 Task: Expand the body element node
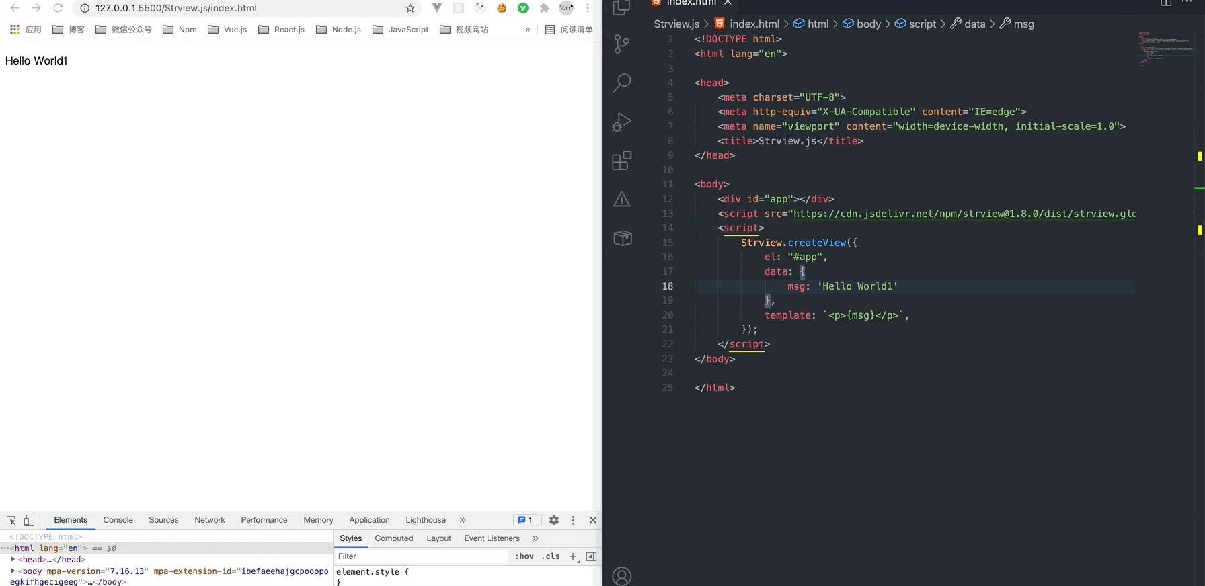pos(13,571)
